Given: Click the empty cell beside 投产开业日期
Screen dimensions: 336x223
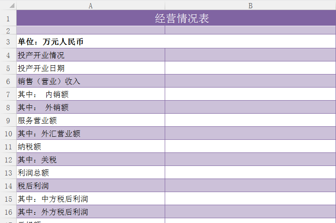Looking at the screenshot, I should point(250,68).
